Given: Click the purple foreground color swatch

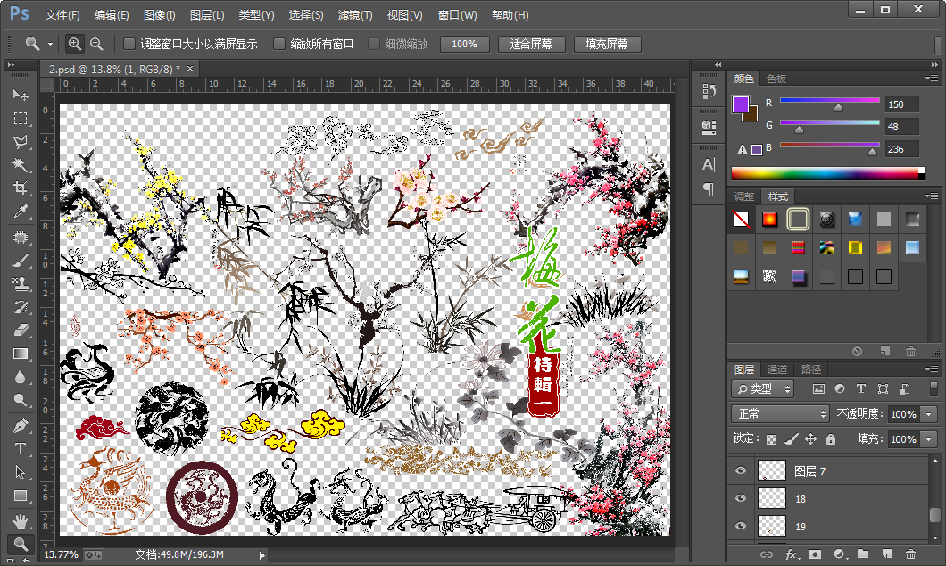Looking at the screenshot, I should (x=740, y=104).
